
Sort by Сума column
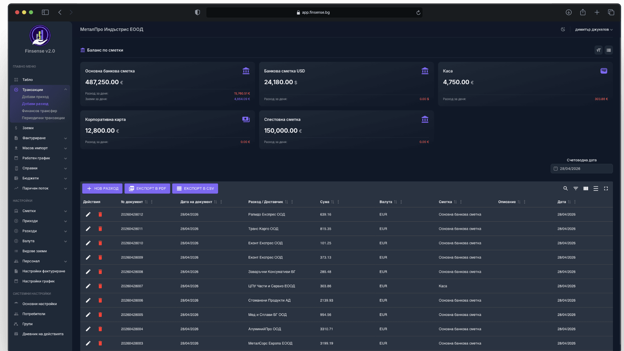point(332,202)
